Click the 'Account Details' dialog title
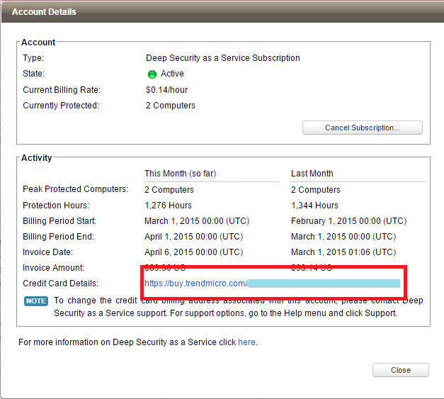 44,12
